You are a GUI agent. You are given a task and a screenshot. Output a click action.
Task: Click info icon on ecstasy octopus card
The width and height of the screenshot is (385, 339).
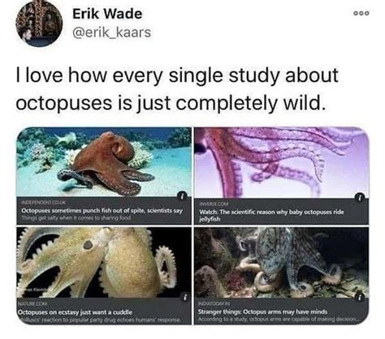(x=185, y=298)
